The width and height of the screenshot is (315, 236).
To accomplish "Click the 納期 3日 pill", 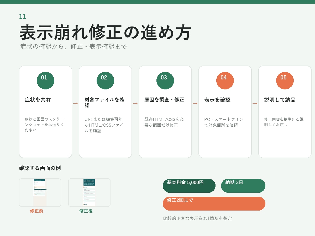I will tap(243, 186).
